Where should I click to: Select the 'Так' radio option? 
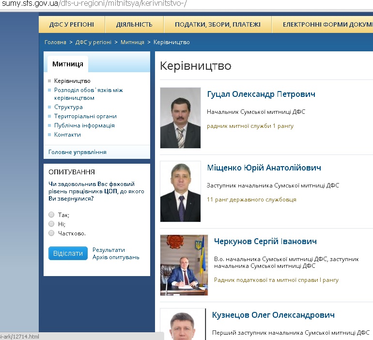(x=51, y=215)
